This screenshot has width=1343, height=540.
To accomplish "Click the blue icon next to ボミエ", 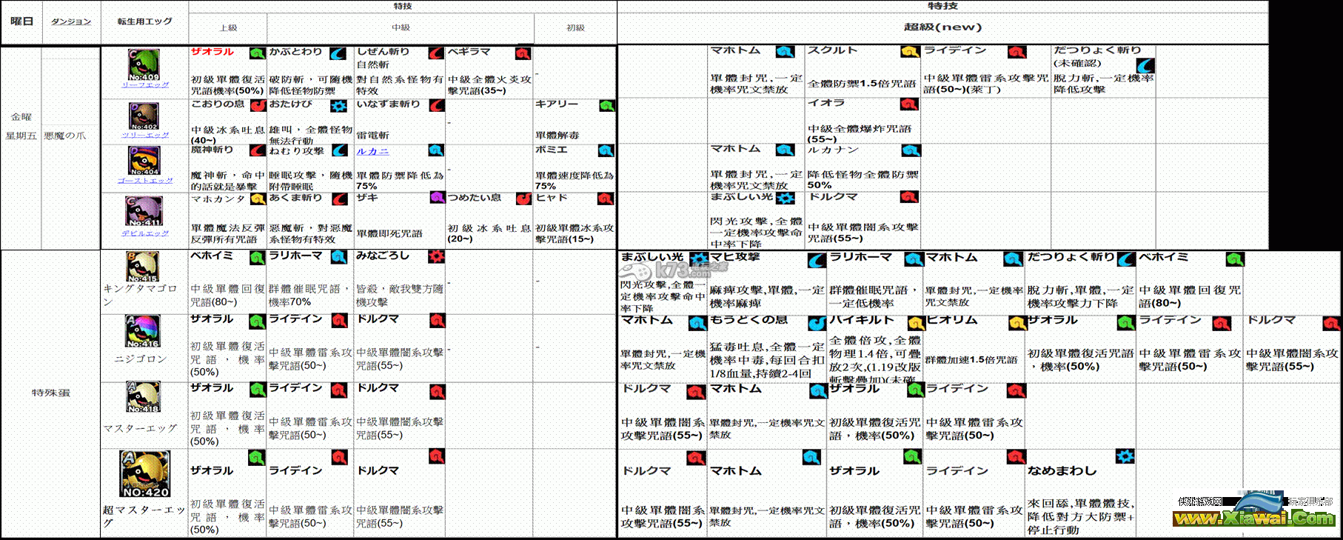I will pyautogui.click(x=606, y=150).
